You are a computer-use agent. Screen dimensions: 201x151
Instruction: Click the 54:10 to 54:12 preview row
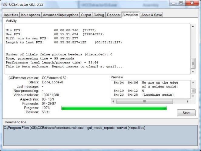click(129, 91)
